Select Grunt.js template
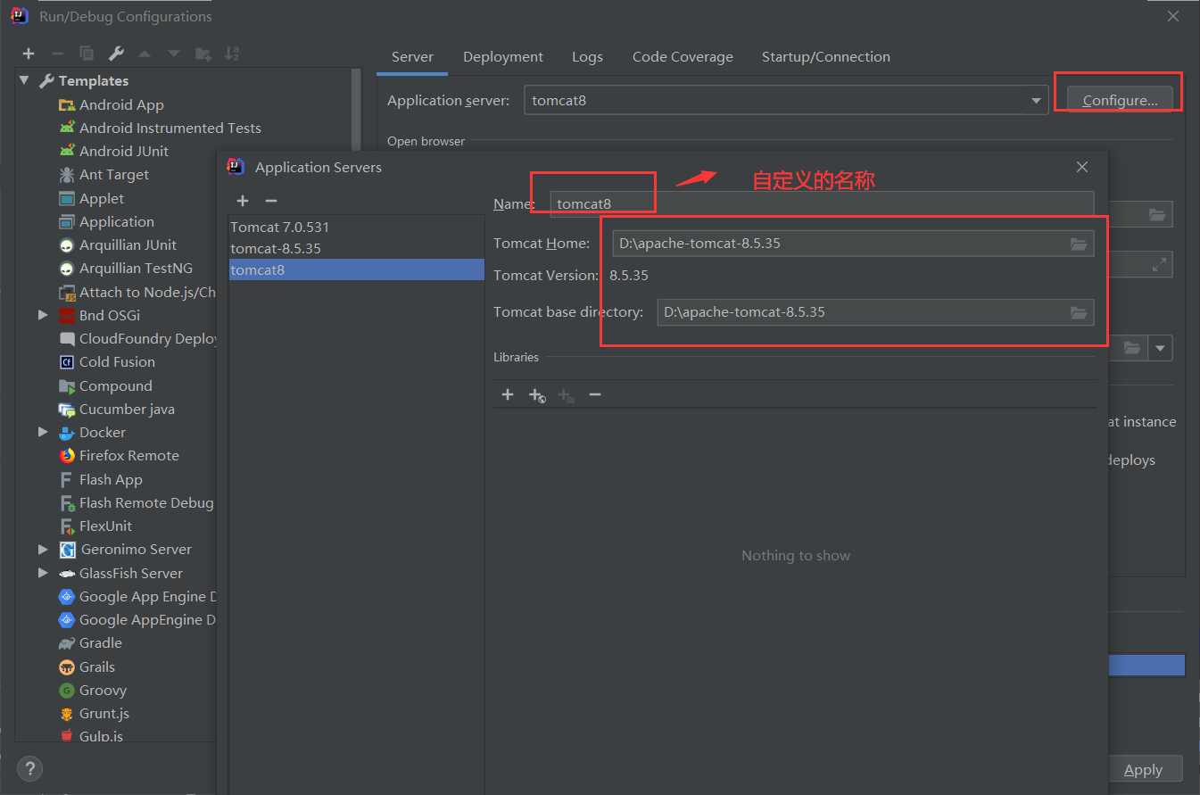Image resolution: width=1200 pixels, height=795 pixels. click(104, 713)
